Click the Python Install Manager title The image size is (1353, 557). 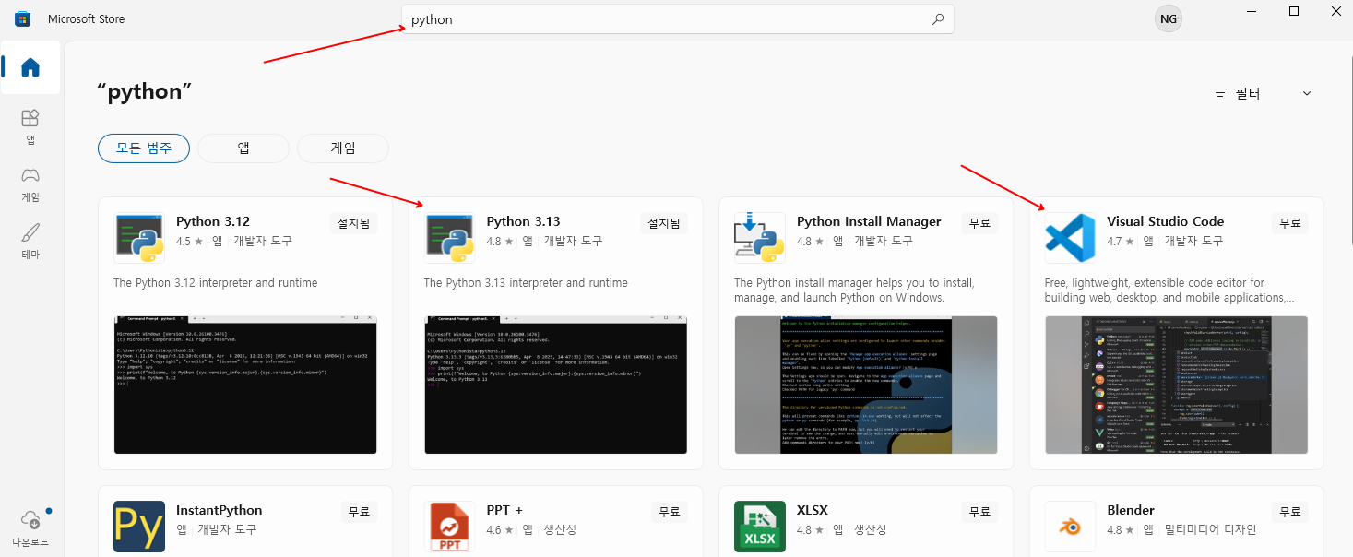point(869,221)
